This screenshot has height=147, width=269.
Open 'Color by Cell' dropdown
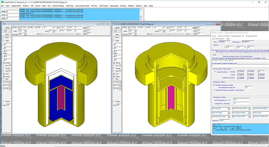click(x=221, y=108)
